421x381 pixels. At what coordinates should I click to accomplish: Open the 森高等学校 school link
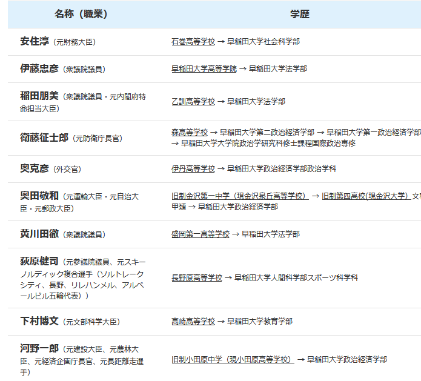(x=189, y=132)
